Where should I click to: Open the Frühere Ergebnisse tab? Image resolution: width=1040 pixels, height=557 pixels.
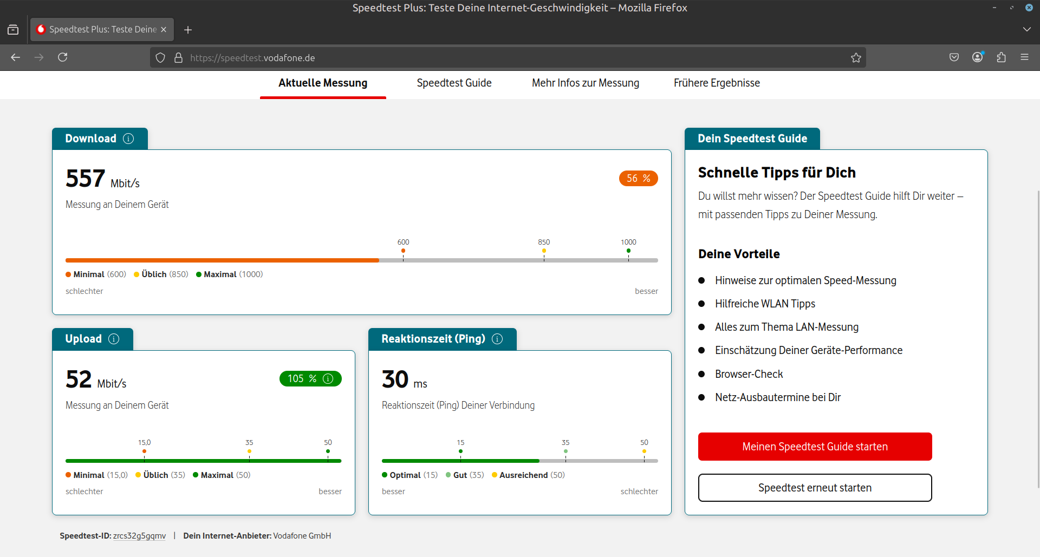coord(717,83)
